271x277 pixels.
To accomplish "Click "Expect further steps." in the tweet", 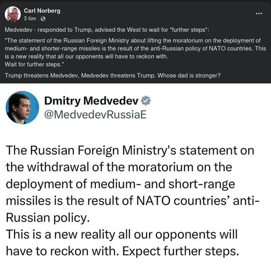I will click(180, 251).
